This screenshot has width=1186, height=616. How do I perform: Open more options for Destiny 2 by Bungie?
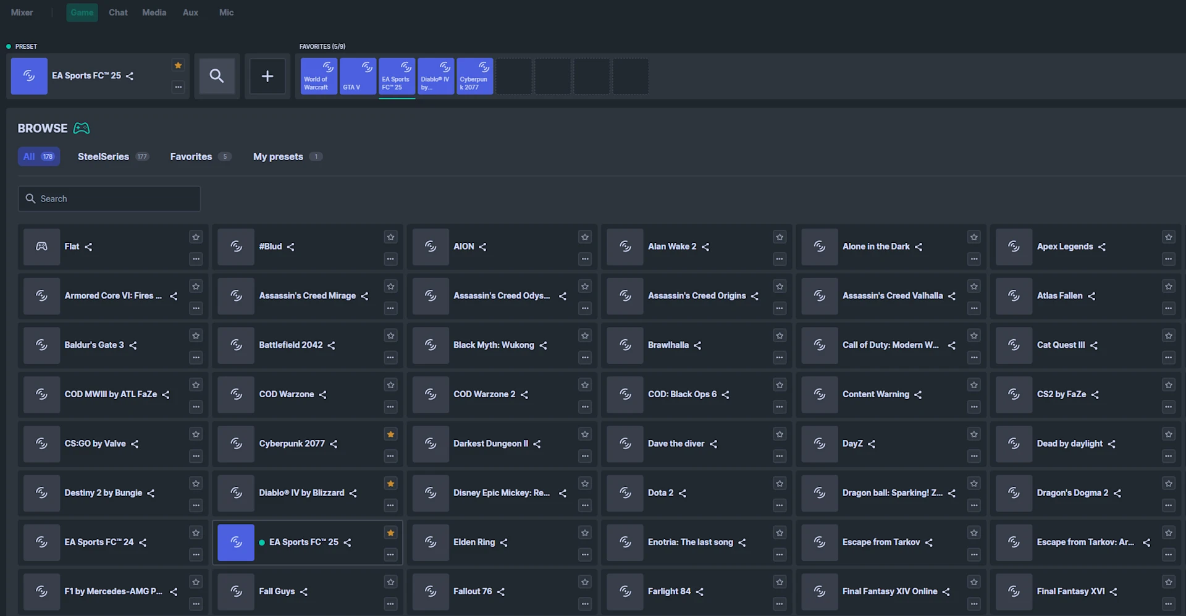click(196, 505)
